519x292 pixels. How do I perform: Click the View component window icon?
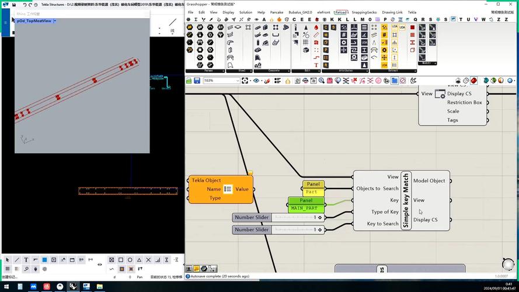pos(440,93)
